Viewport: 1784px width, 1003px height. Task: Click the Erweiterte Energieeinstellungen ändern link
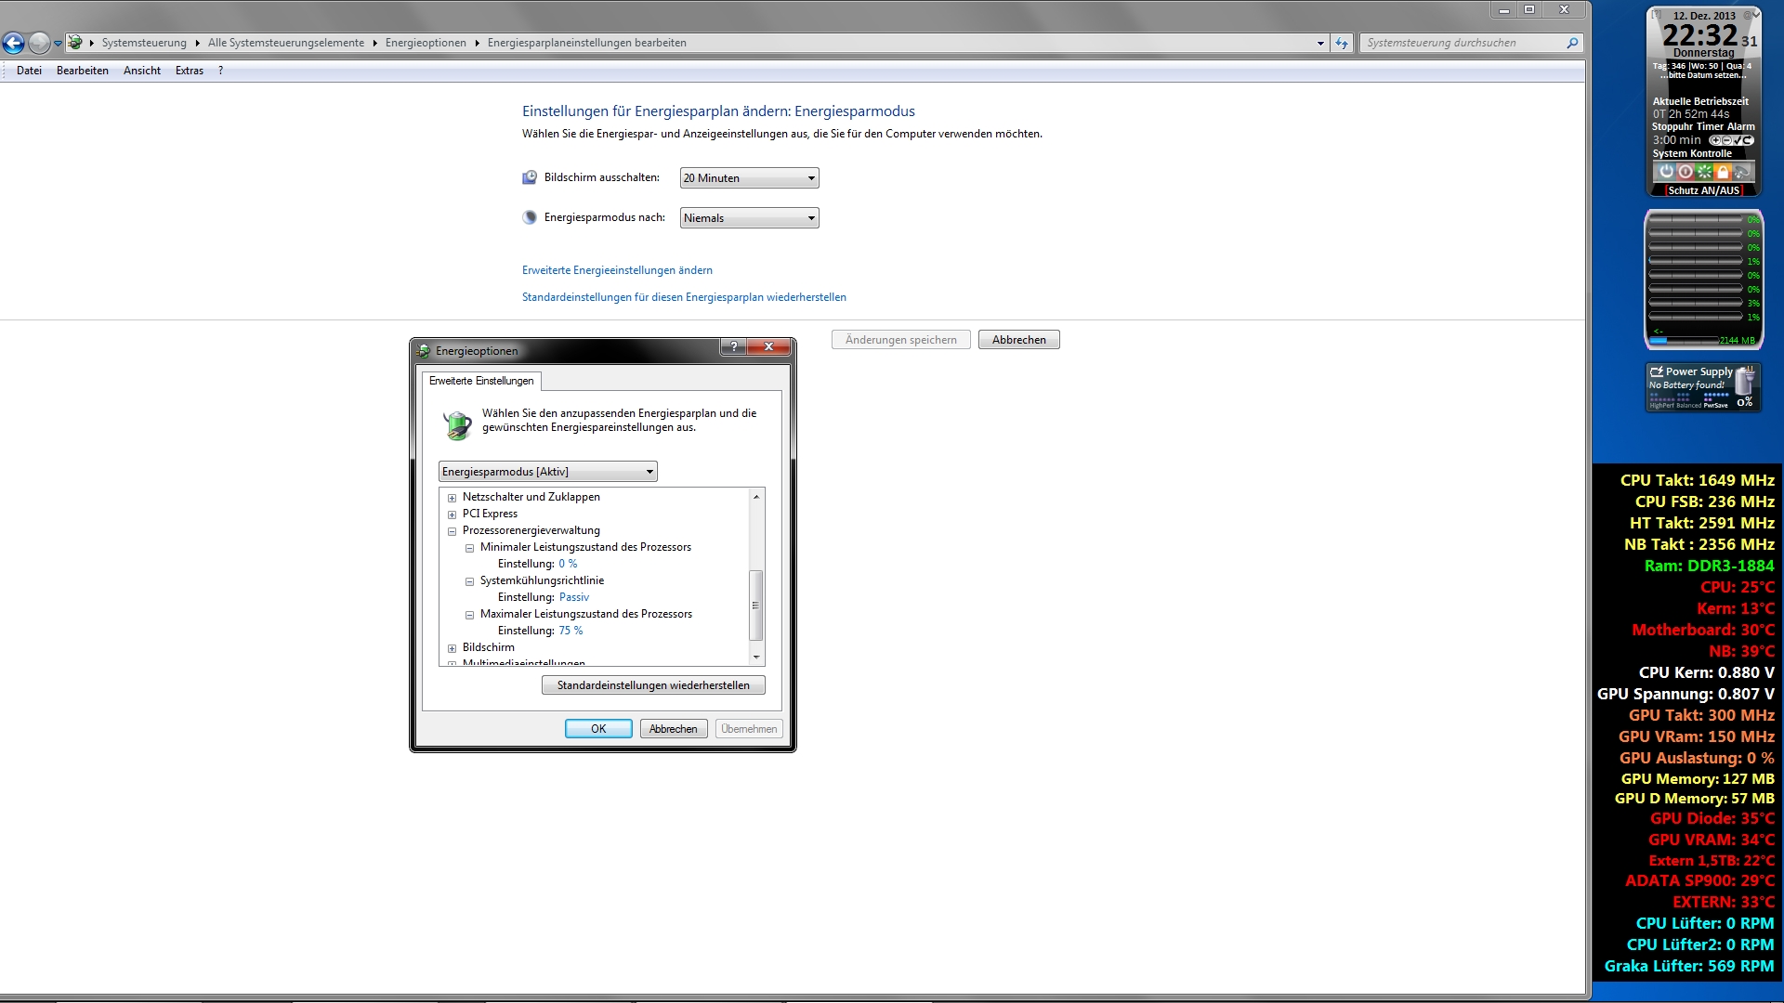coord(617,270)
